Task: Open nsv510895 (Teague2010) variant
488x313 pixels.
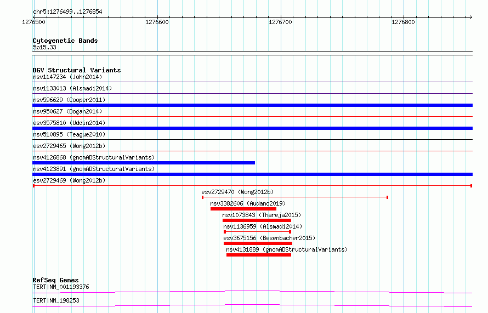Action: [x=69, y=134]
